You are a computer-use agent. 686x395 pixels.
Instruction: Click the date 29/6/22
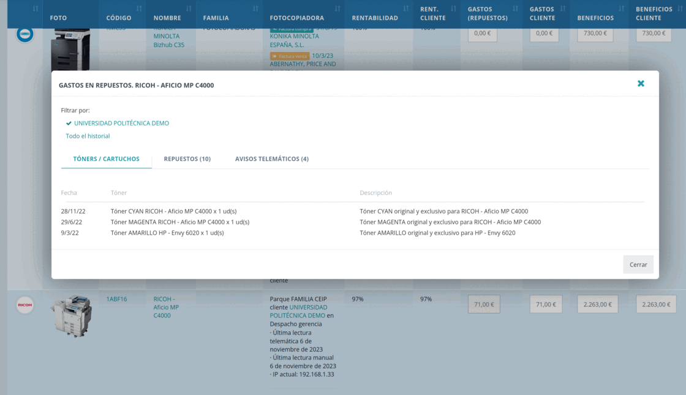[71, 222]
